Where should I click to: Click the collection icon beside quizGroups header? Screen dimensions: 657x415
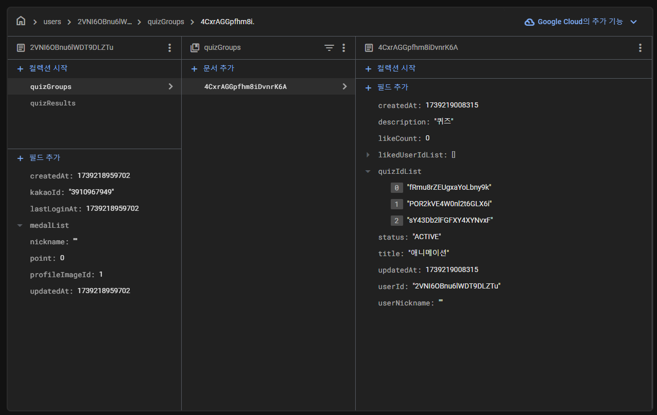[195, 48]
